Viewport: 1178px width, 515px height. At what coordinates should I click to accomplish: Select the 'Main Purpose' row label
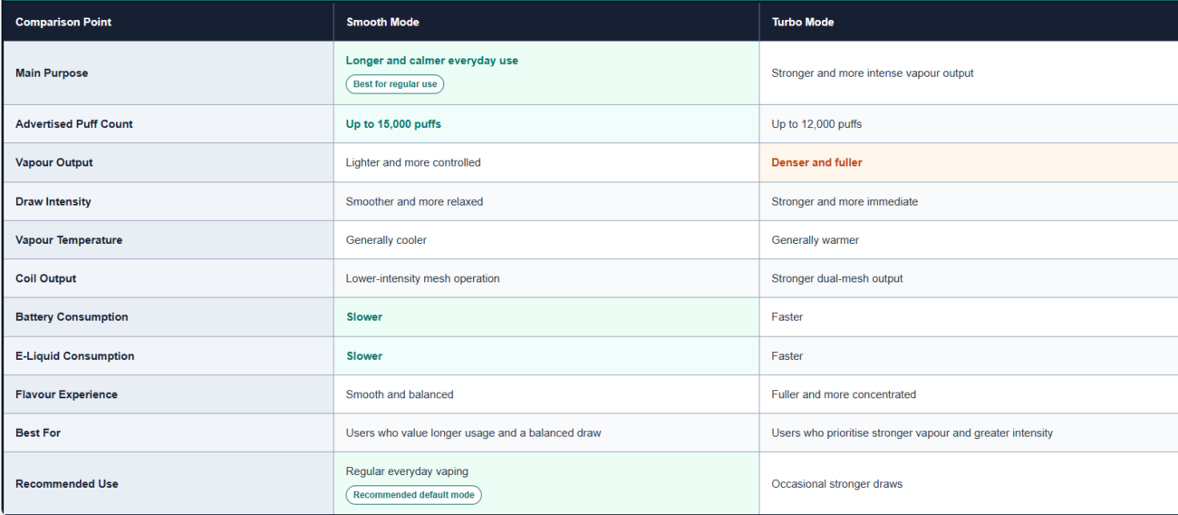52,73
